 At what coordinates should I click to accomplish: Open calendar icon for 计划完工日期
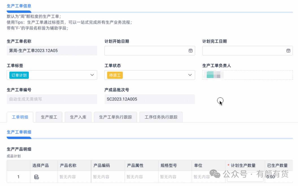(288, 51)
